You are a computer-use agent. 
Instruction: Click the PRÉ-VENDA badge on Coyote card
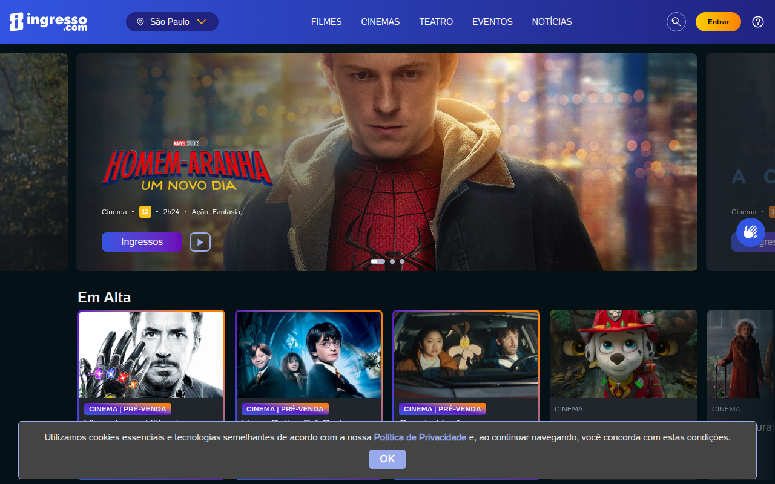[443, 409]
